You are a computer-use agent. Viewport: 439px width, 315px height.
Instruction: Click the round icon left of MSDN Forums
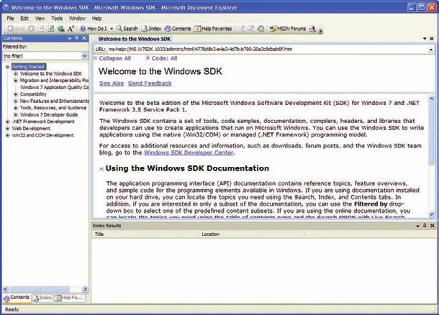coord(261,29)
